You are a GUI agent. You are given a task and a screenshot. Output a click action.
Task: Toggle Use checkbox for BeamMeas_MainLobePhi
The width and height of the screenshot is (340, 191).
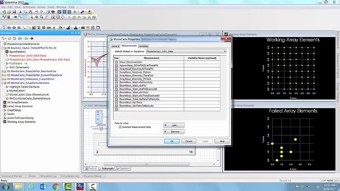(x=116, y=86)
